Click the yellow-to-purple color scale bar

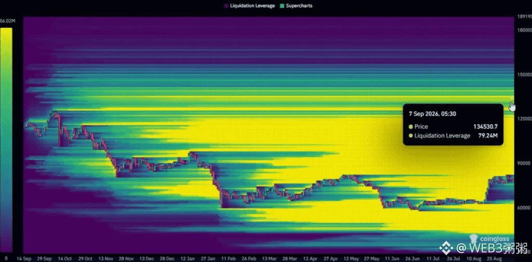click(x=6, y=140)
